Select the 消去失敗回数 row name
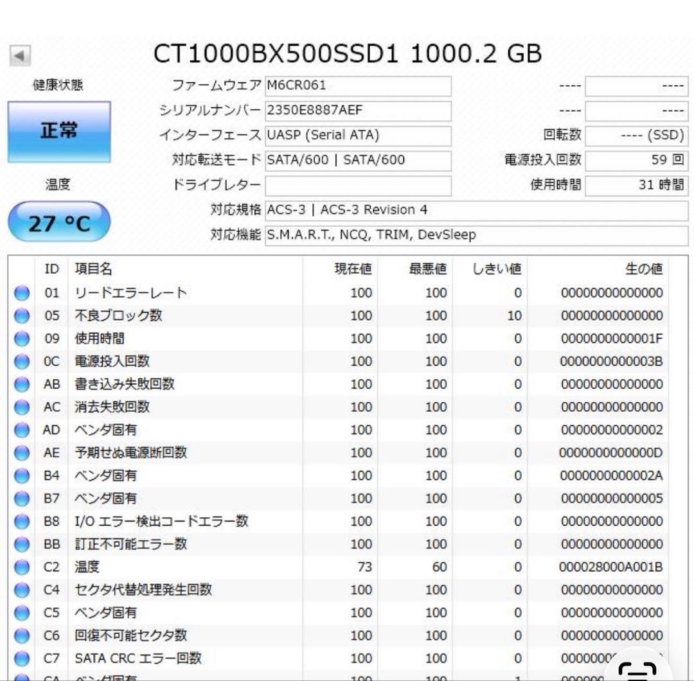The image size is (694, 681). [x=112, y=407]
